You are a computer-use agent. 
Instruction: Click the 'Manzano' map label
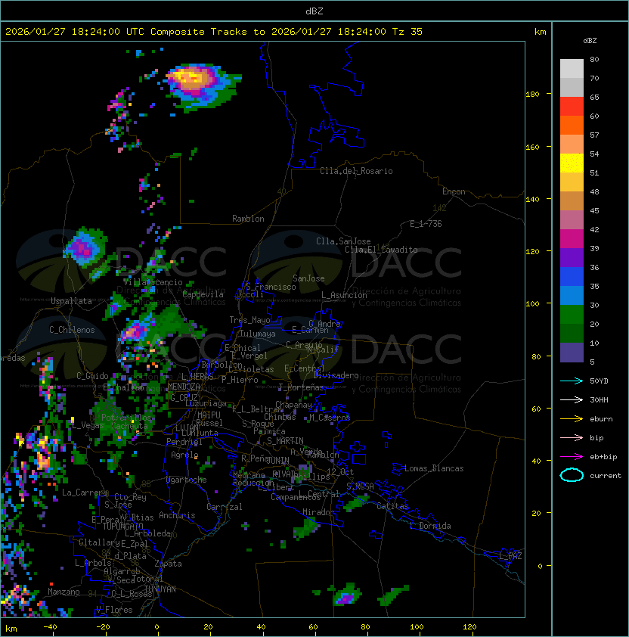tap(64, 592)
